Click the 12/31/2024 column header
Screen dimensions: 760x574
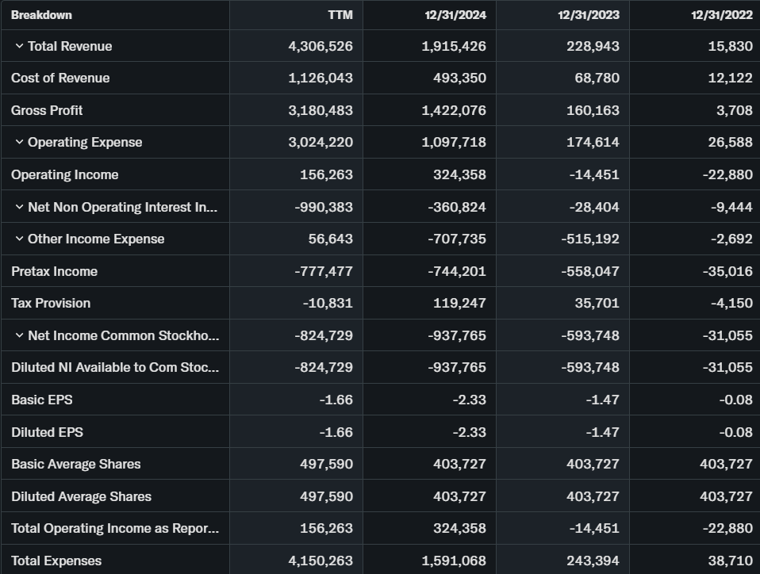pos(455,14)
